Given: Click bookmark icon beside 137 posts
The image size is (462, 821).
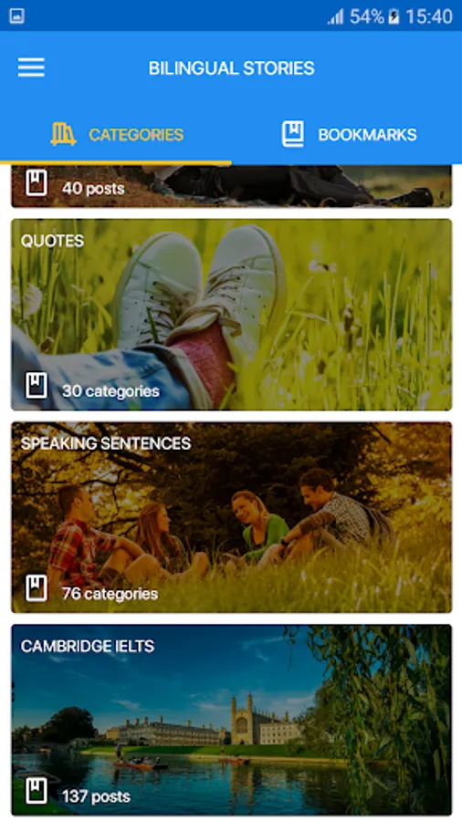Looking at the screenshot, I should [x=37, y=791].
